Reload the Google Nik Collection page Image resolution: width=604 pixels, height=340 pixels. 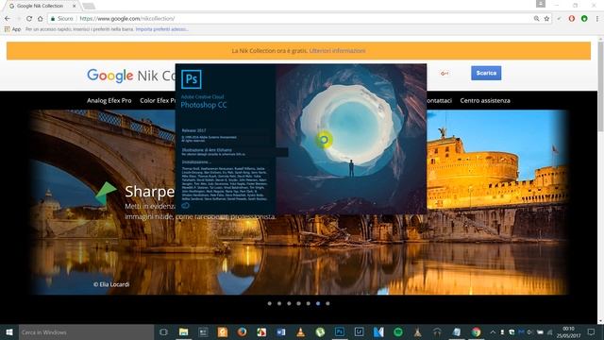click(29, 19)
